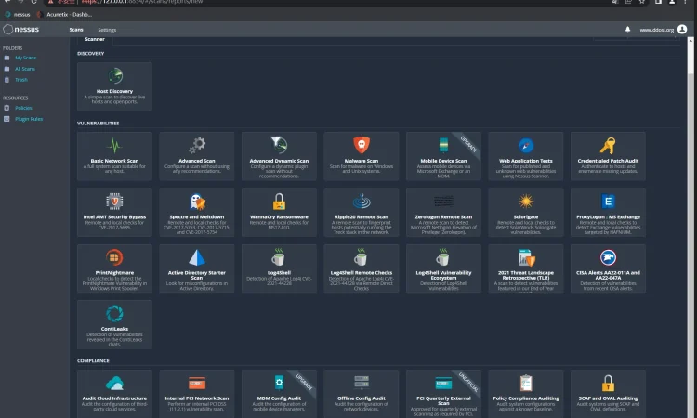Open Audit Cloud Infrastructure cloud icon
Screen dimensions: 697x418
[114, 383]
